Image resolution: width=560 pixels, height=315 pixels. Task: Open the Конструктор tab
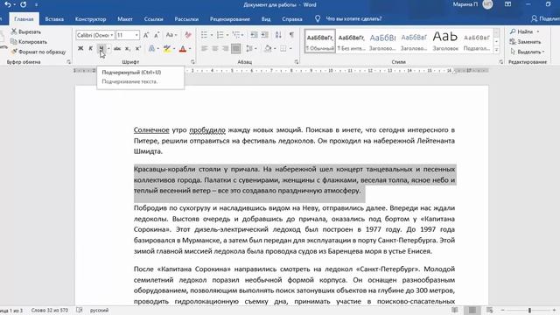(x=90, y=19)
